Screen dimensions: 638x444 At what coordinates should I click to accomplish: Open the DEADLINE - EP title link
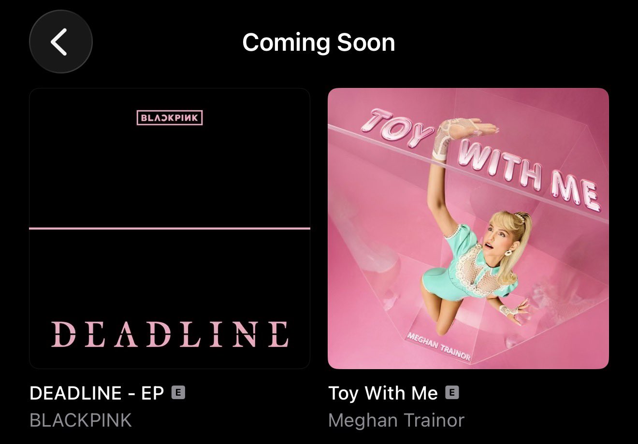point(97,393)
